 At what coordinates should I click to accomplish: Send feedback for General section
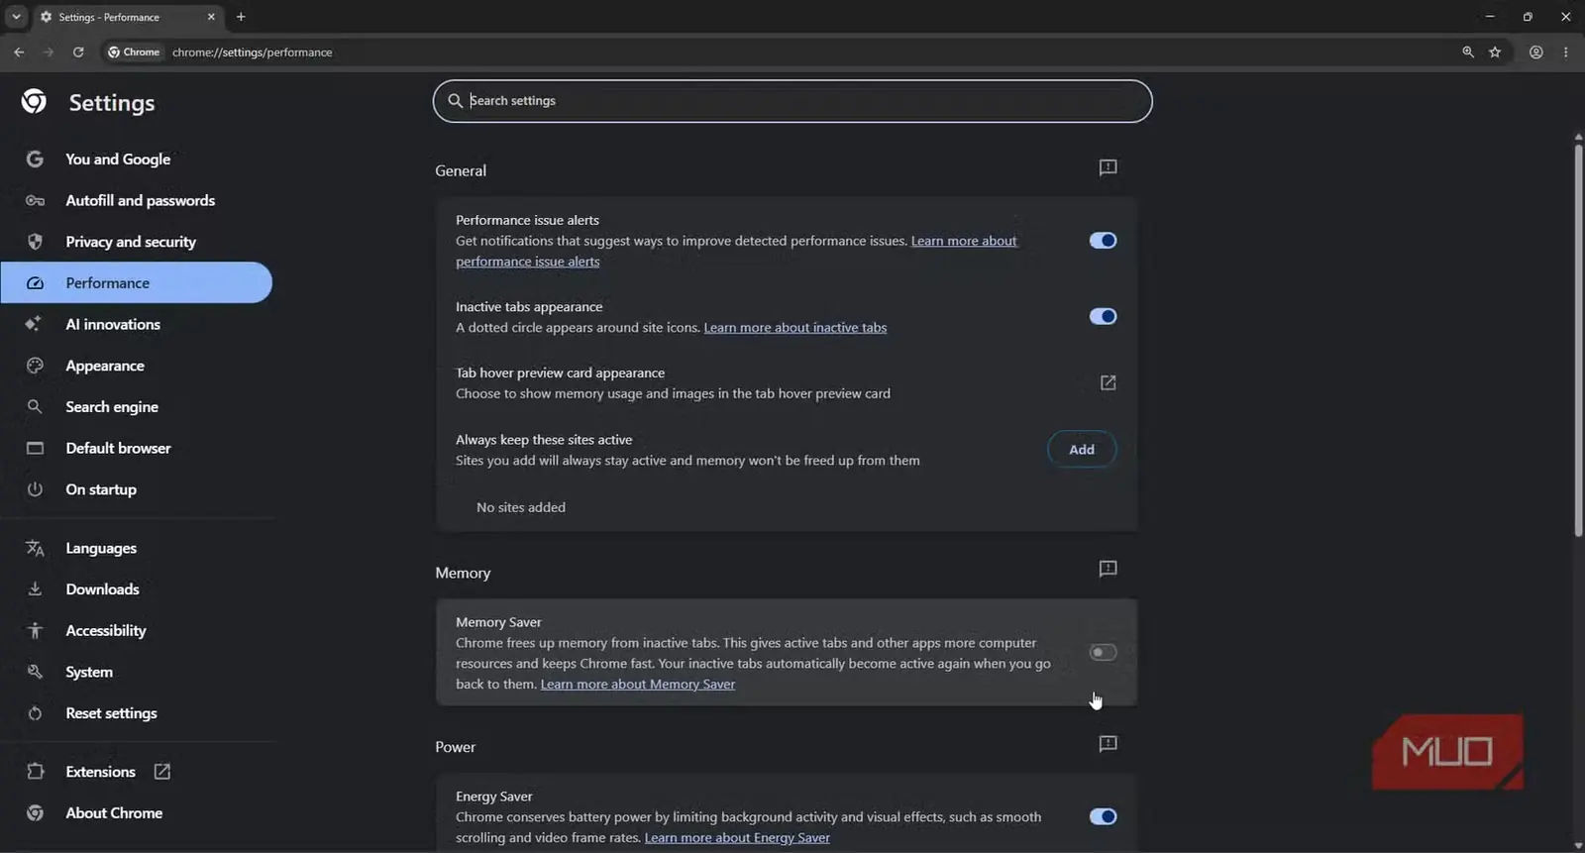point(1109,167)
